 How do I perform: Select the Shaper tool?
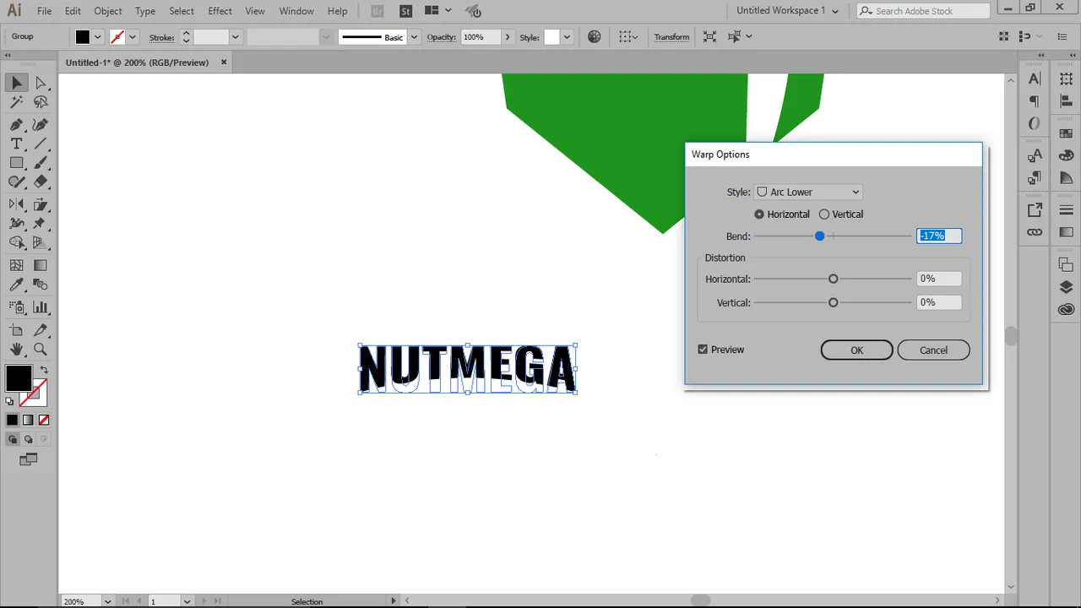click(x=17, y=182)
